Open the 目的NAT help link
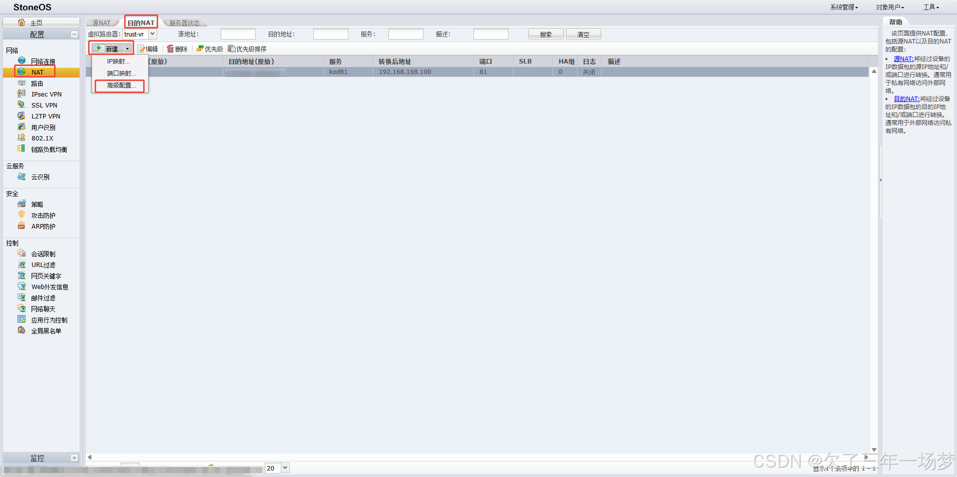The width and height of the screenshot is (957, 477). [906, 99]
